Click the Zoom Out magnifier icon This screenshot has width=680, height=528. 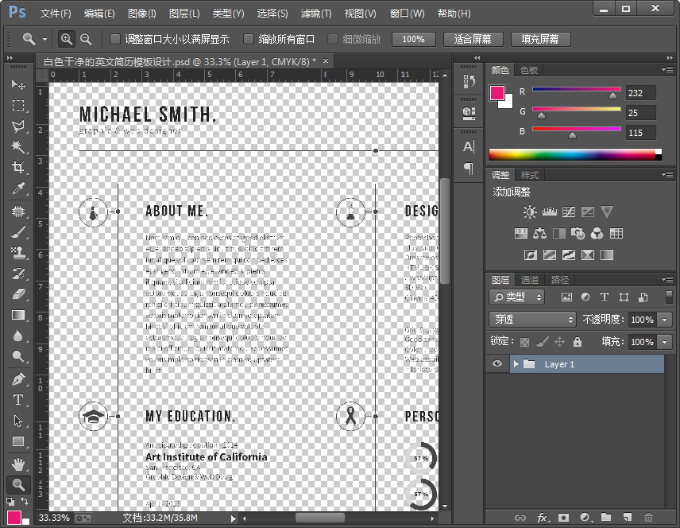(85, 39)
